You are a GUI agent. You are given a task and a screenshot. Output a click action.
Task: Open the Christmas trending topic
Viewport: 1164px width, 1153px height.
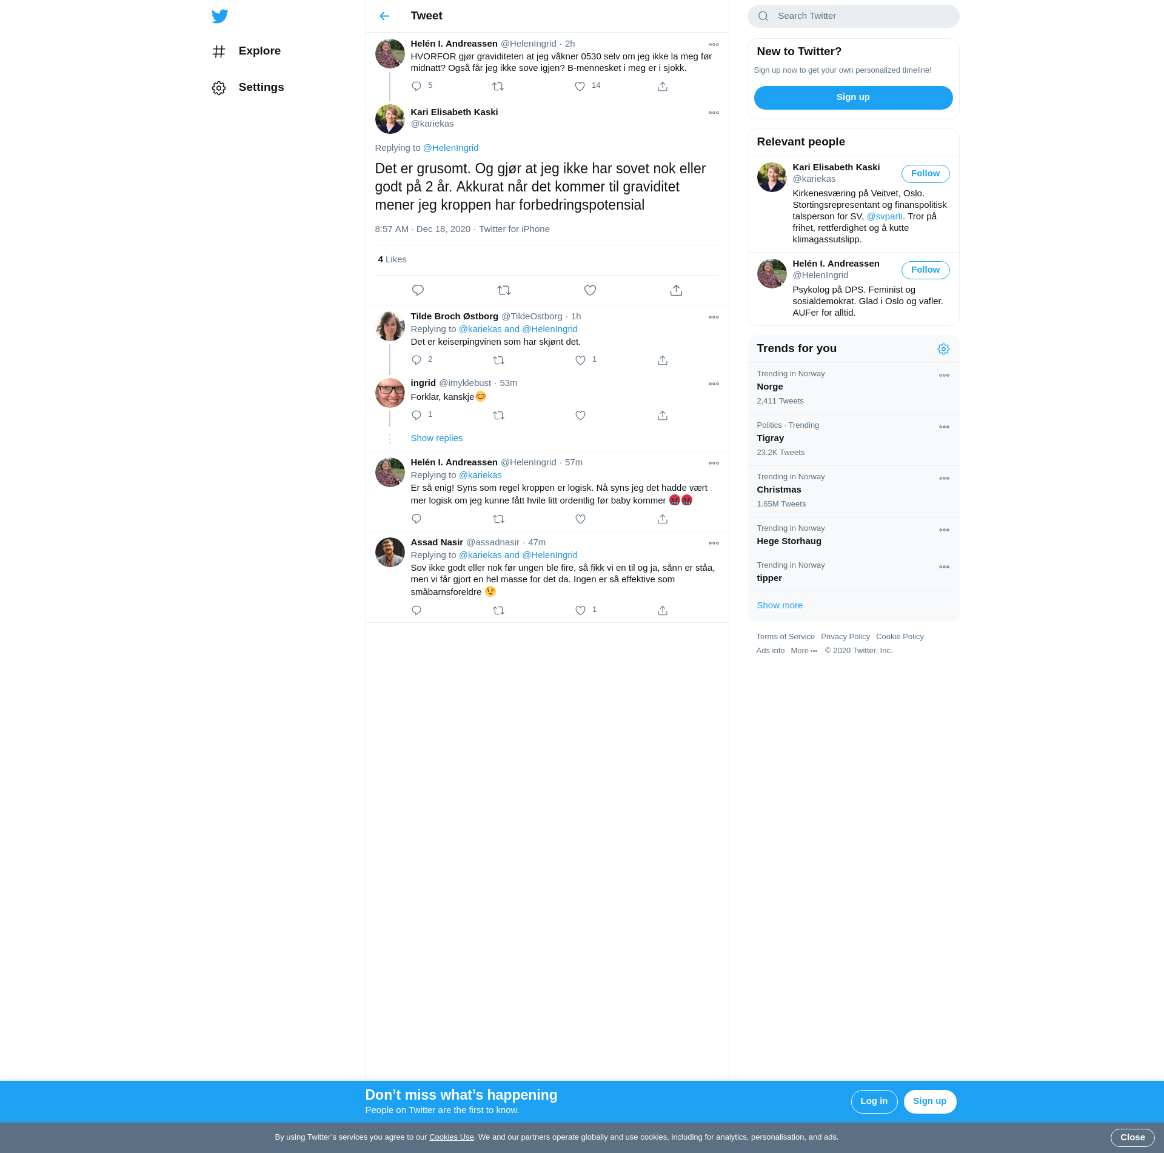779,490
